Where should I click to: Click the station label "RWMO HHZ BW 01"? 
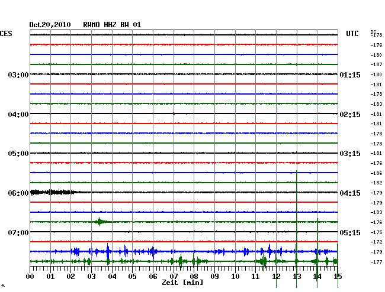[x=112, y=25]
